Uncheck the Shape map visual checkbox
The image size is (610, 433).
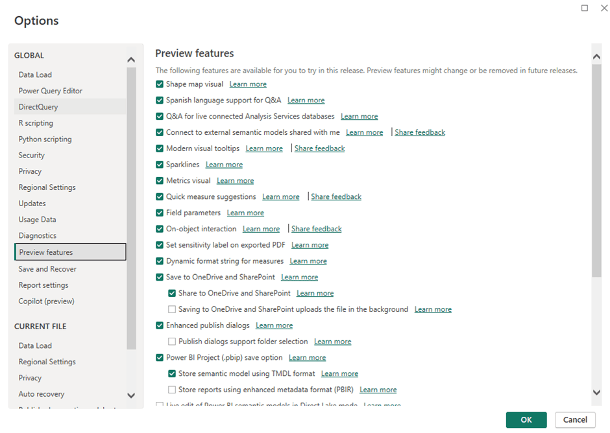[x=160, y=84]
